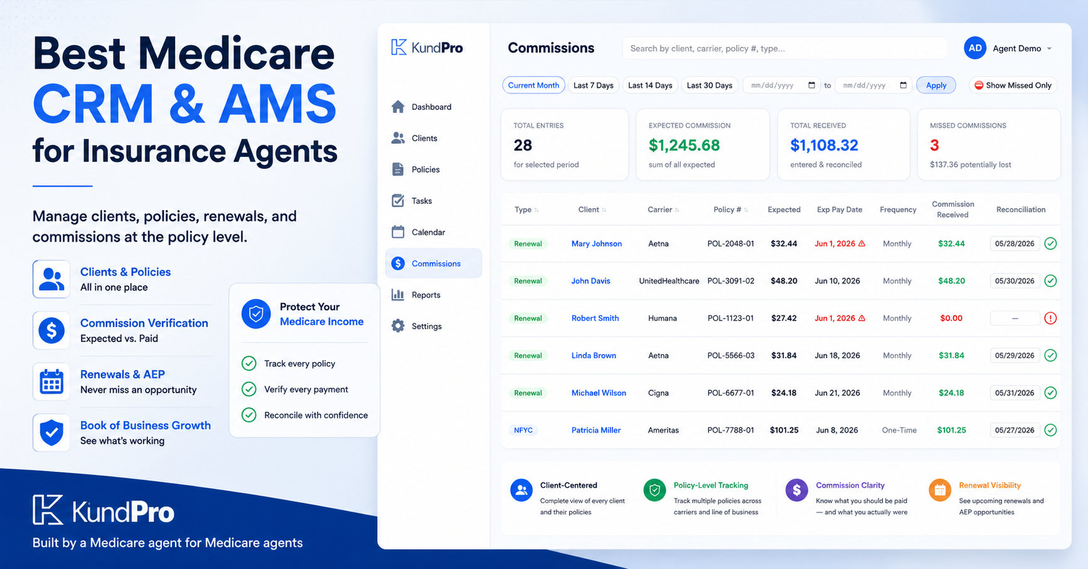Click the Total Received $1,108.32 card
Screen dimensions: 1088x569
point(843,144)
